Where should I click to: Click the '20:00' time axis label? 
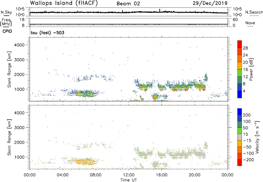pyautogui.click(x=195, y=175)
